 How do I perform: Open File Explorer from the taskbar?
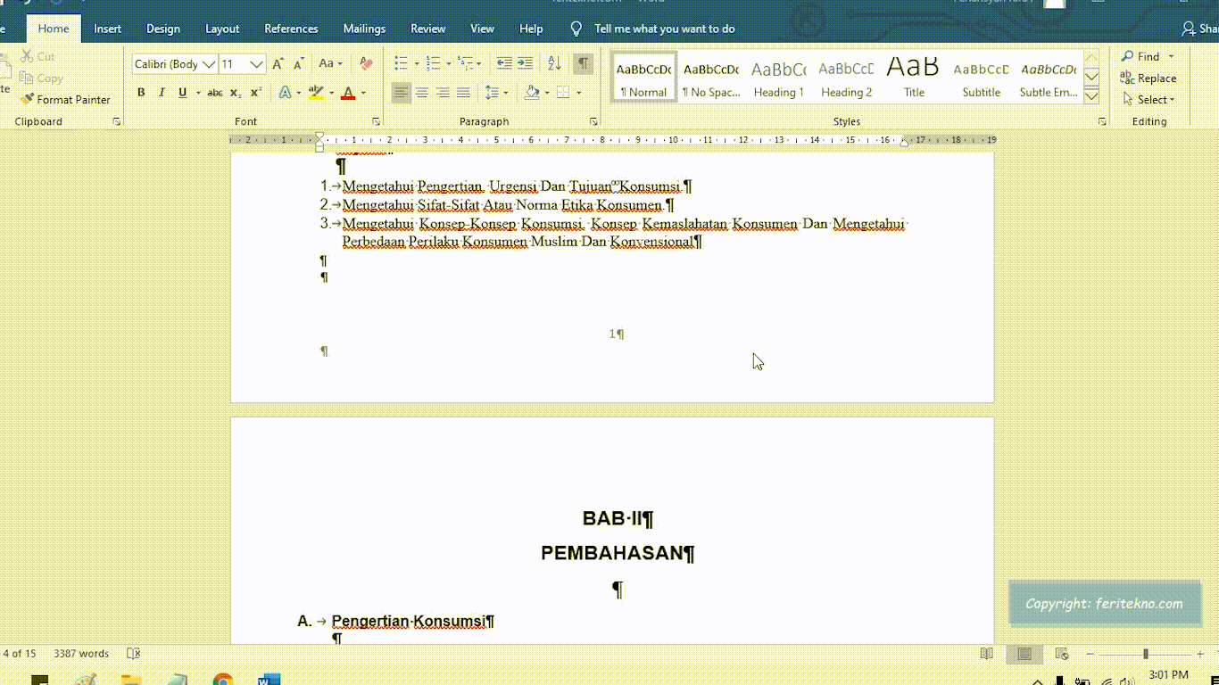(x=131, y=680)
